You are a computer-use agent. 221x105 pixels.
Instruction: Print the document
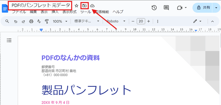pyautogui.click(x=31, y=22)
